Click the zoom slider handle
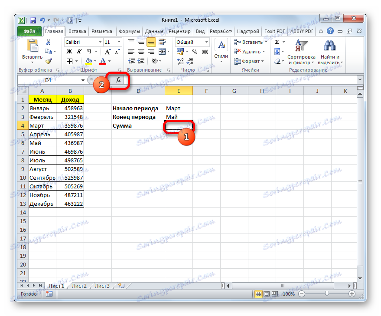This screenshot has width=381, height=316. [x=327, y=294]
